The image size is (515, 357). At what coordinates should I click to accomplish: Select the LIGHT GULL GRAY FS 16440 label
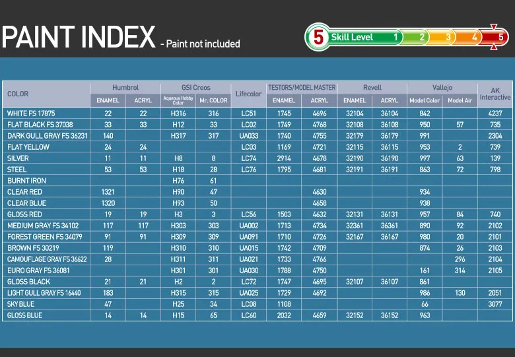coord(44,293)
